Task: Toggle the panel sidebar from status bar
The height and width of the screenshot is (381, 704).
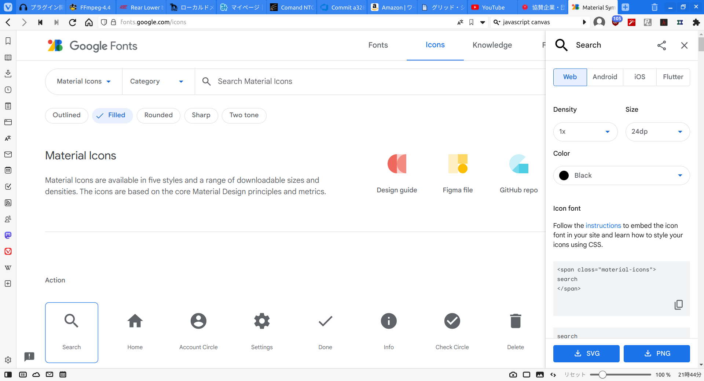Action: point(8,375)
